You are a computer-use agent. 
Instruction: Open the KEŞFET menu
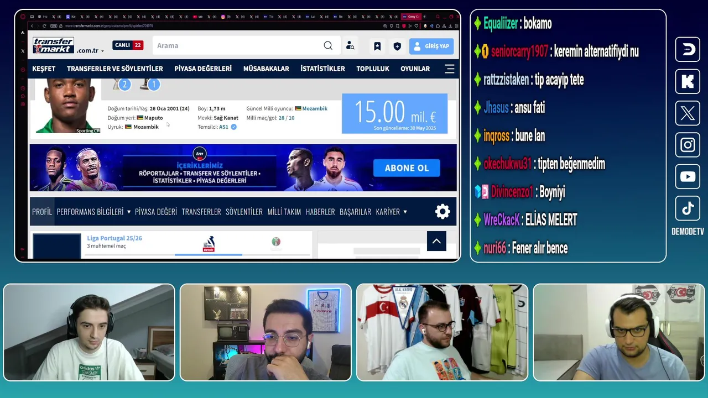(44, 69)
